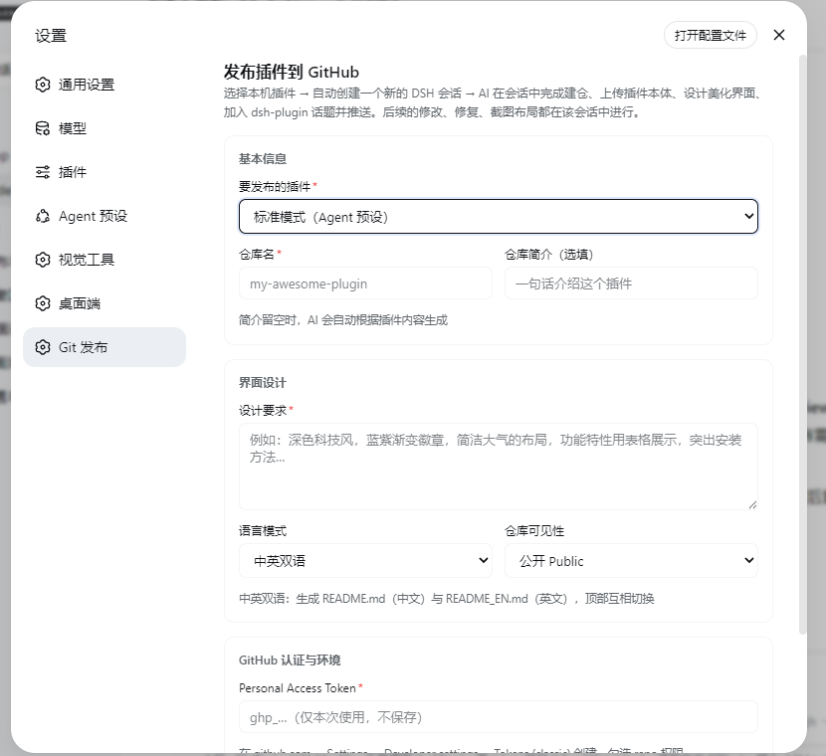
Task: Click the gear icon beside Git 发布
Action: point(43,347)
